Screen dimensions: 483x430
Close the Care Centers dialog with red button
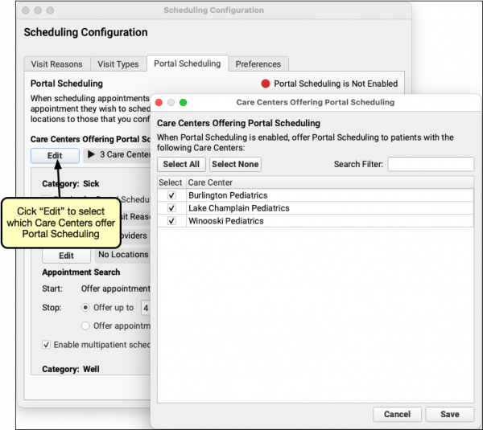point(159,103)
